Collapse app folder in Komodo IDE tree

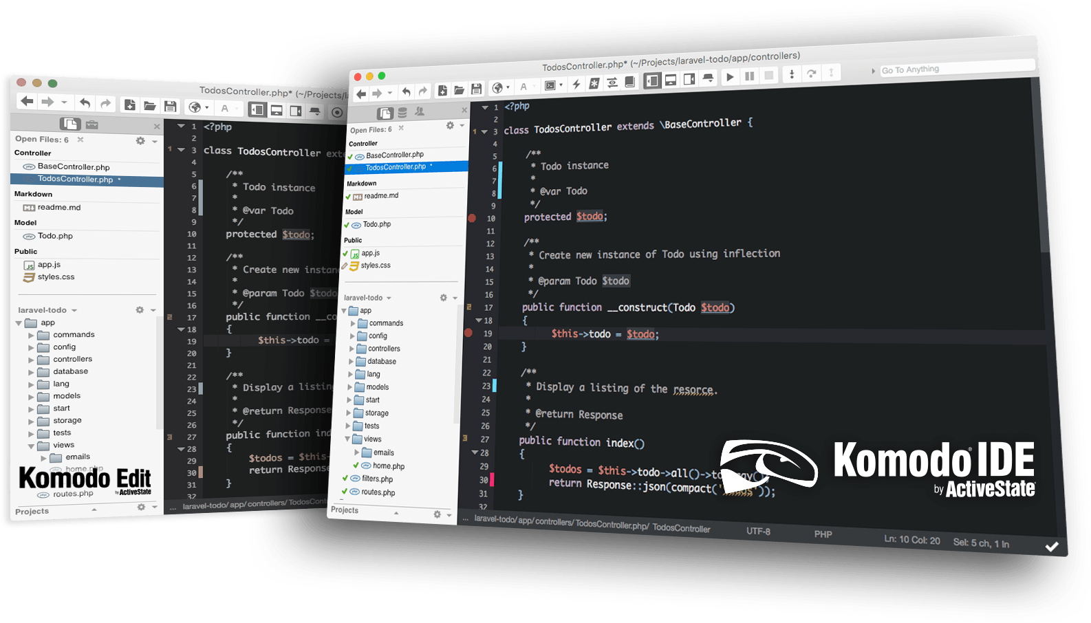click(345, 311)
